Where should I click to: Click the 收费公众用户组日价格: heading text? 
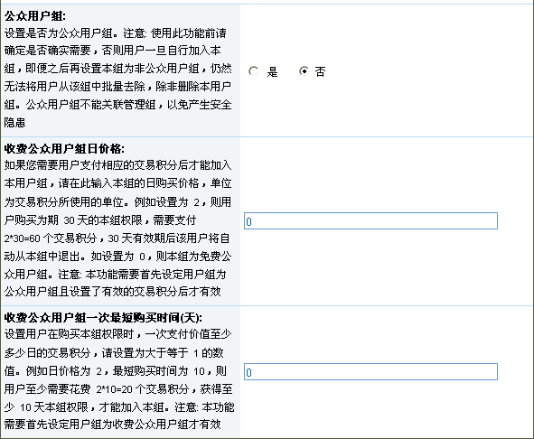pos(64,148)
